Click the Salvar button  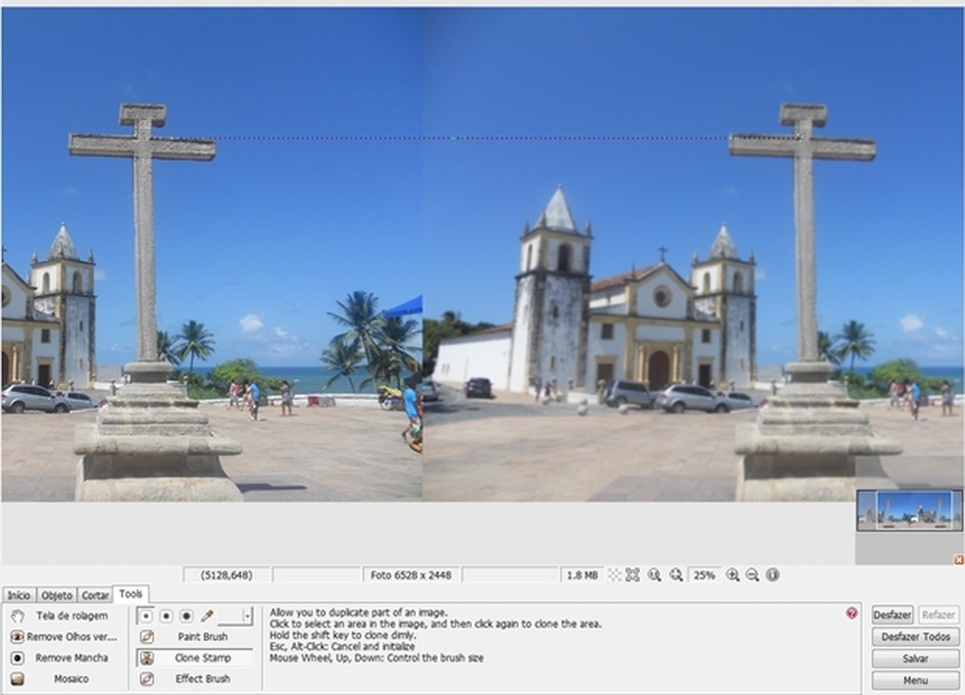(915, 659)
